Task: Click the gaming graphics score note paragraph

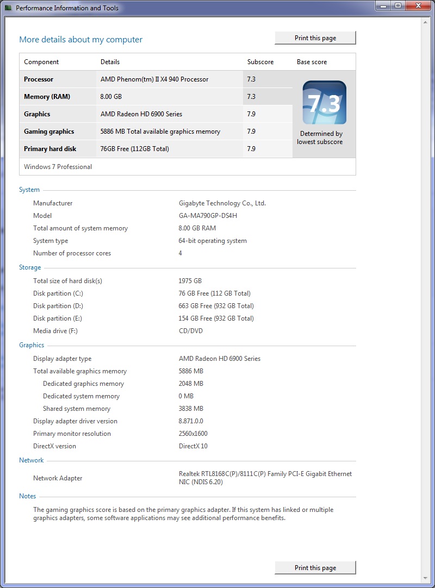Action: coord(183,514)
